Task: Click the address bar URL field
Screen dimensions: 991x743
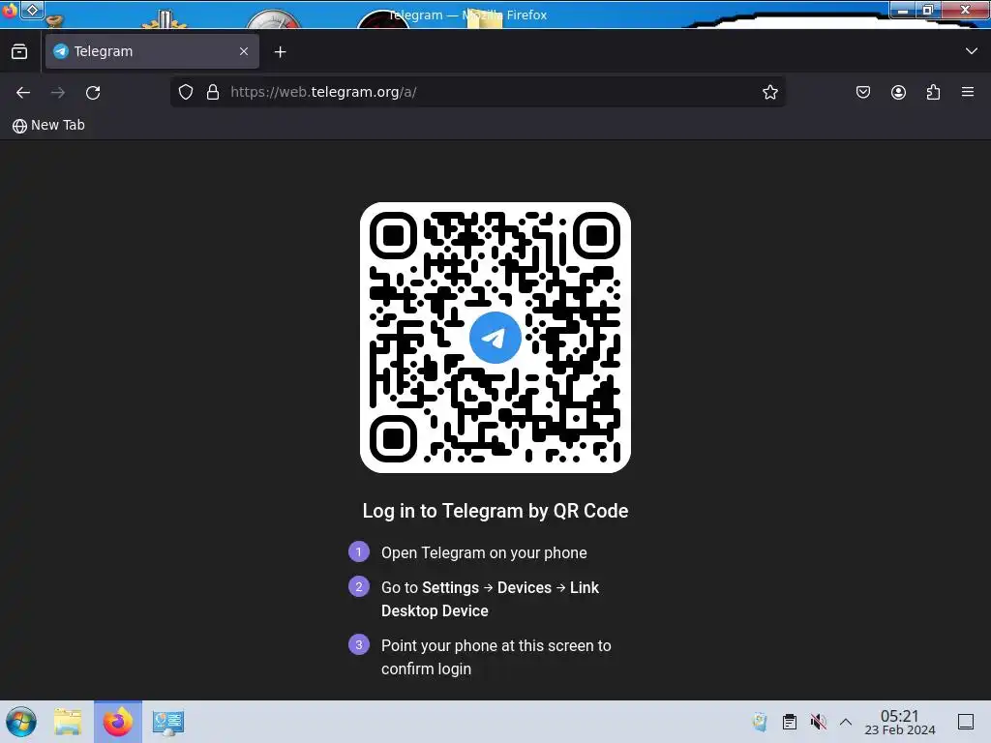Action: click(480, 92)
